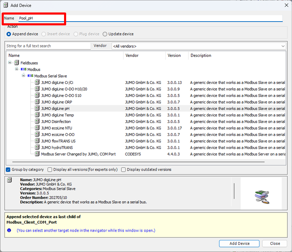Click the Add Device button
292x252 pixels.
pos(239,243)
